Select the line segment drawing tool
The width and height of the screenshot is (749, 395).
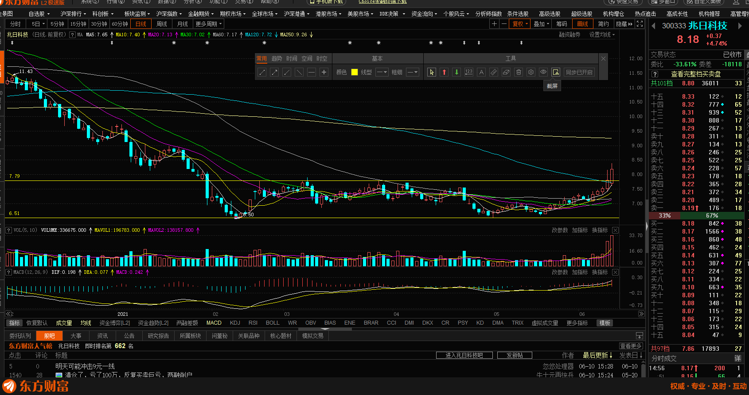tap(262, 72)
